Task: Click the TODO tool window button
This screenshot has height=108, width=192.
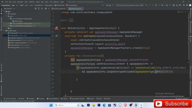Action: (21, 99)
